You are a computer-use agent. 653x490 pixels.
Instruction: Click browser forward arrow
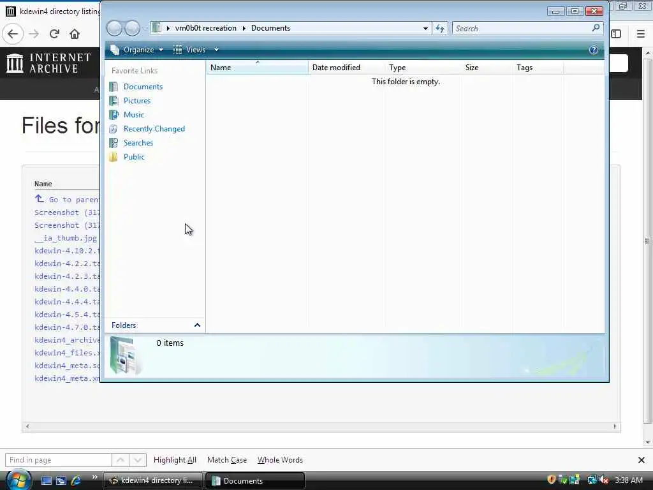pyautogui.click(x=34, y=34)
